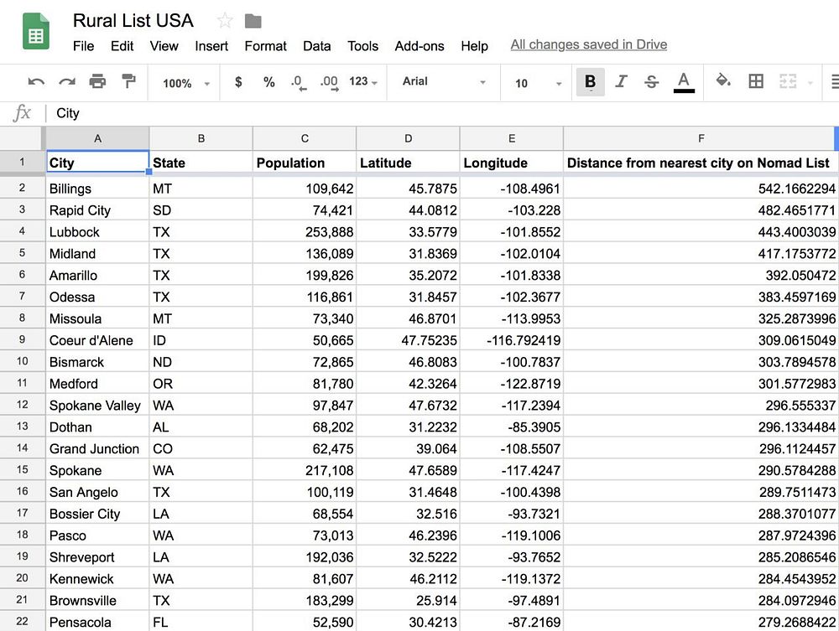Click the Longitude header cell

(x=512, y=163)
